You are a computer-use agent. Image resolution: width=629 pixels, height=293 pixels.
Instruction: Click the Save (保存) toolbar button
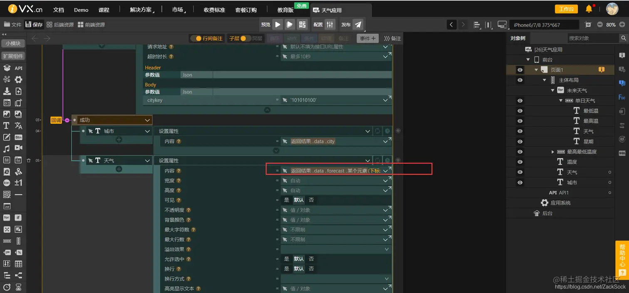[x=34, y=25]
